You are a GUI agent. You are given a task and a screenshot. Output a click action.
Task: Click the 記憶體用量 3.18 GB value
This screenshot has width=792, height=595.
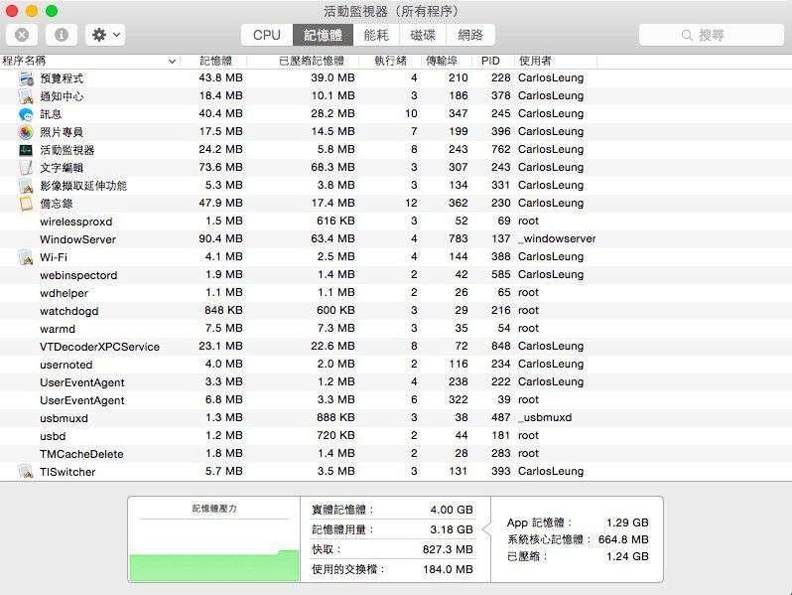click(x=452, y=529)
